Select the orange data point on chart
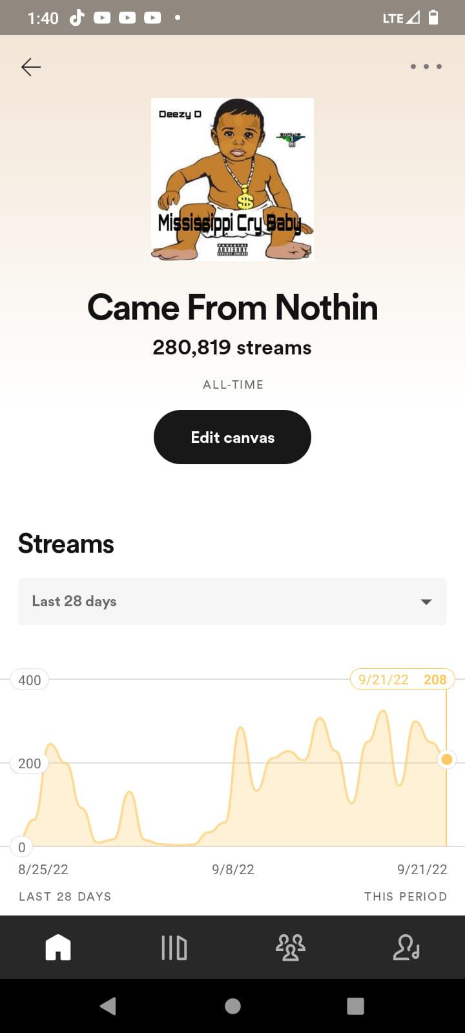This screenshot has height=1033, width=465. (x=446, y=759)
